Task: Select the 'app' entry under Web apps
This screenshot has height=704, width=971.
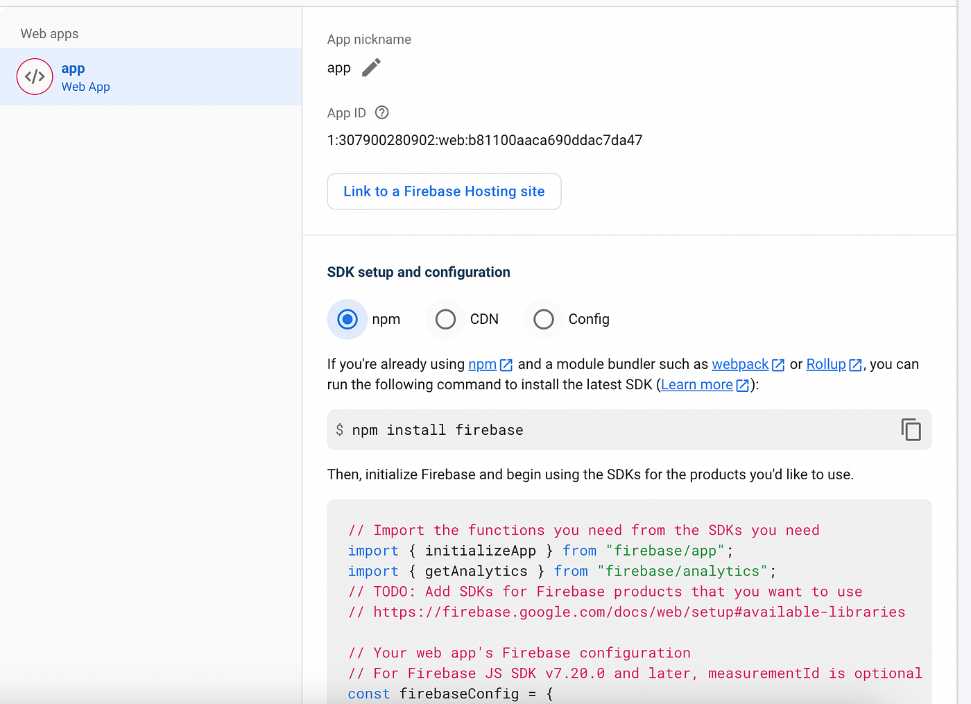Action: [x=151, y=77]
